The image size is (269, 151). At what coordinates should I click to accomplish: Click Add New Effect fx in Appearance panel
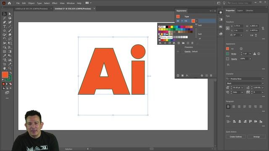click(187, 75)
